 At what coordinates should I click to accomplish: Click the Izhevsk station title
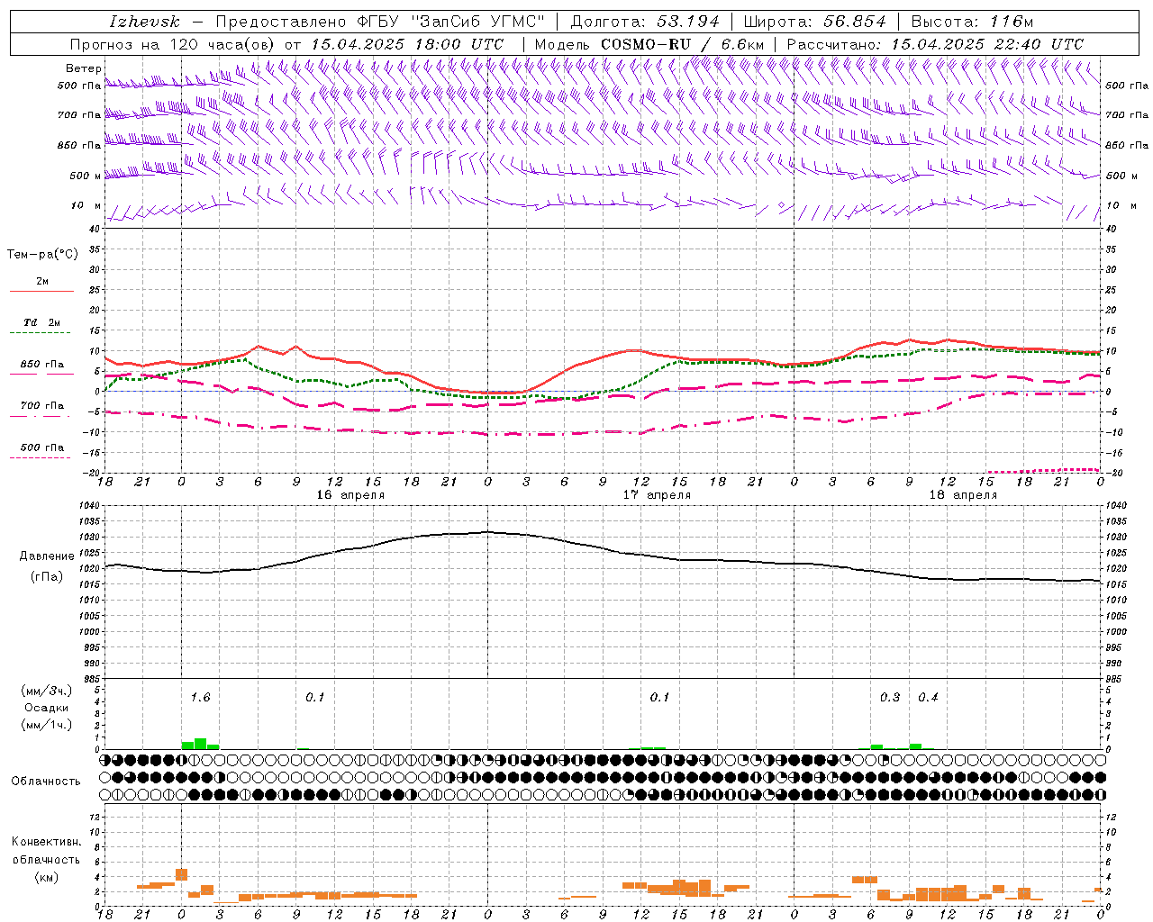[x=145, y=22]
